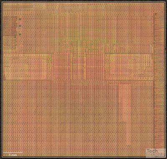
Task: Click the yellow-green patch inside the left rectangular block
Action: 26,67
